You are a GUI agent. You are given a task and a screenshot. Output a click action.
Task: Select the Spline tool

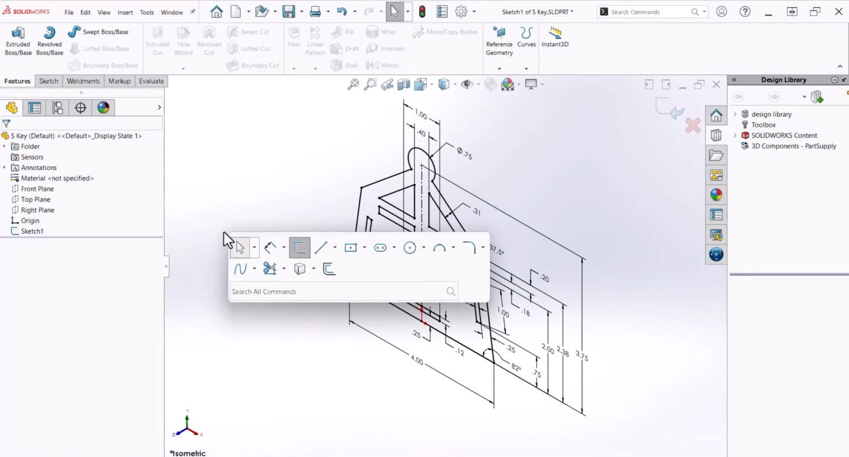click(x=242, y=268)
